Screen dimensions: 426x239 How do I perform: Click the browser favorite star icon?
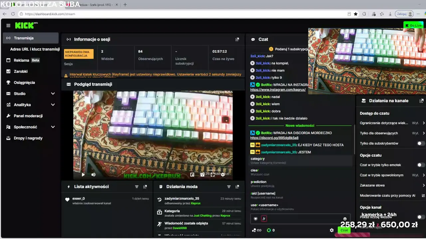coord(356,14)
